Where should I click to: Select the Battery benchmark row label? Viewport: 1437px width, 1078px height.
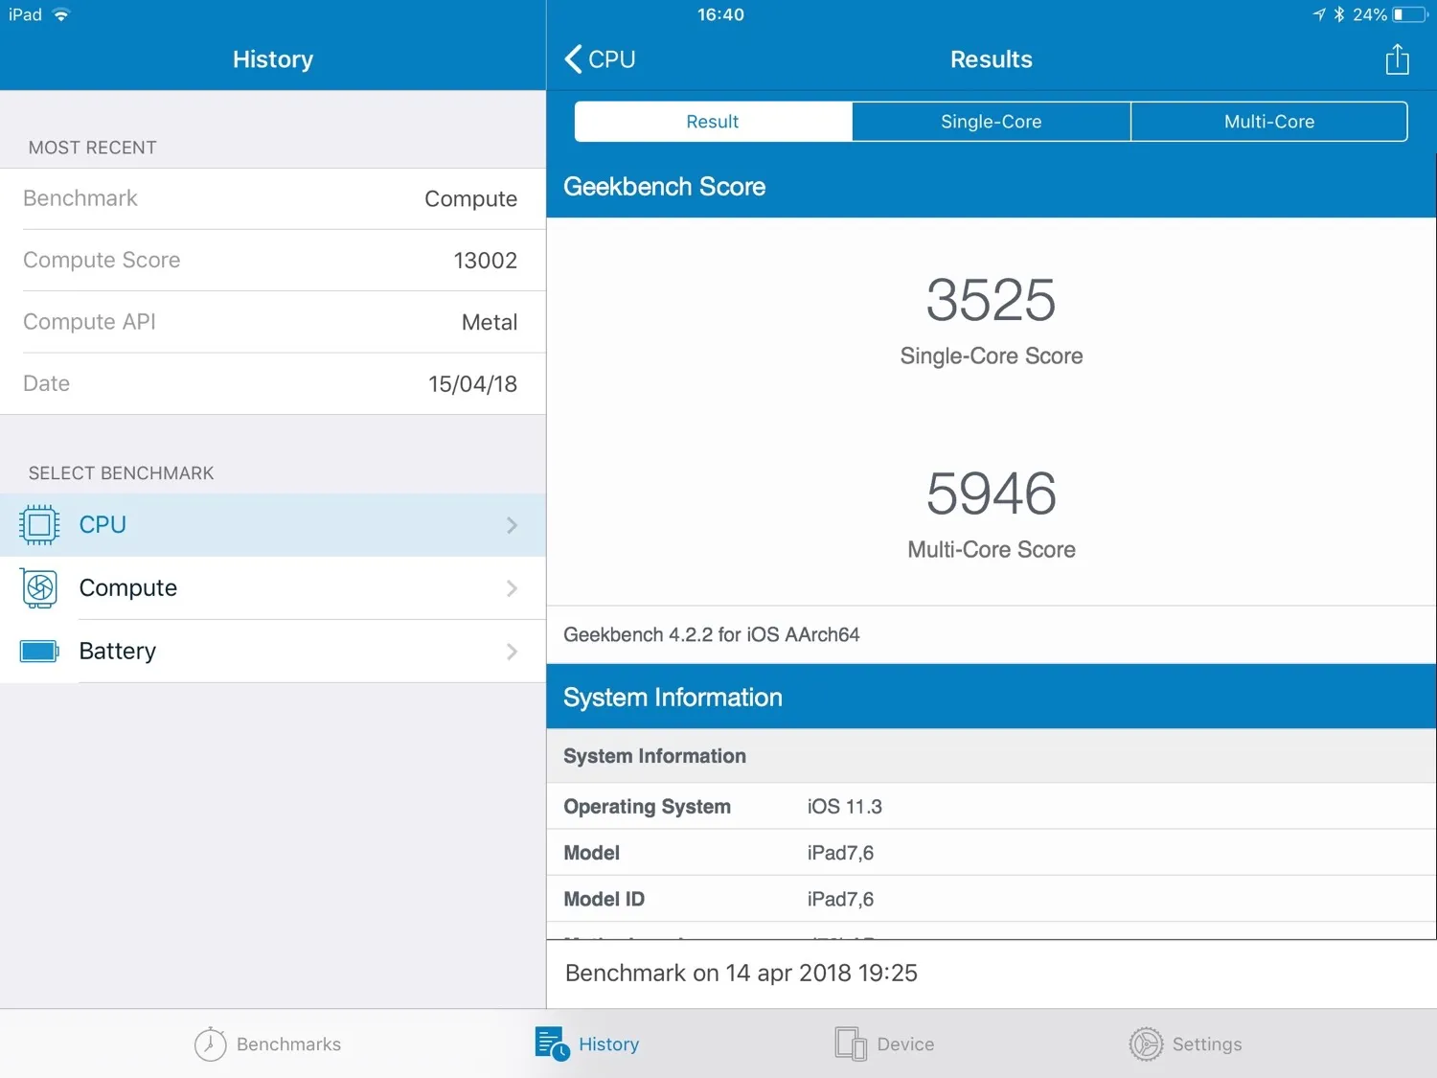point(117,652)
